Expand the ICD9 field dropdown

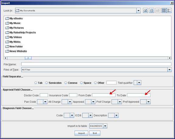pyautogui.click(x=91, y=115)
